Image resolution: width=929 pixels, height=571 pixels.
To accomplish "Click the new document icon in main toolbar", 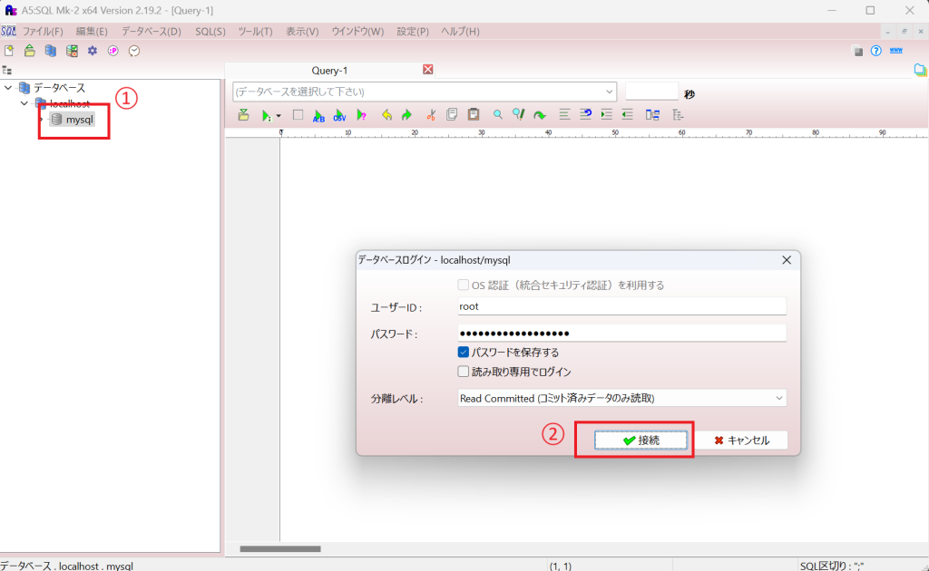I will pyautogui.click(x=9, y=51).
